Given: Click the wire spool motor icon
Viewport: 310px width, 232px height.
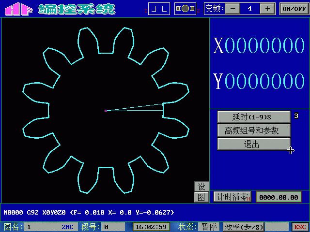Looking at the screenshot, I should [x=185, y=9].
